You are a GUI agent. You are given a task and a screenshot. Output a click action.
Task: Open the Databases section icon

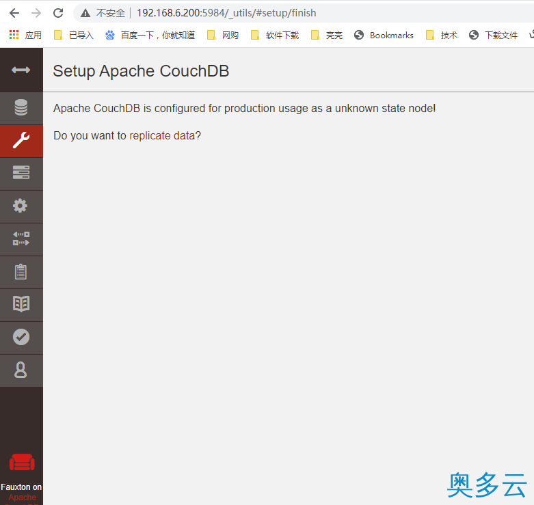tap(21, 108)
